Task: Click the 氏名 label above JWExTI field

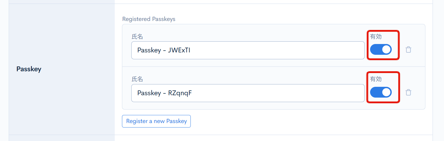Action: (x=137, y=37)
